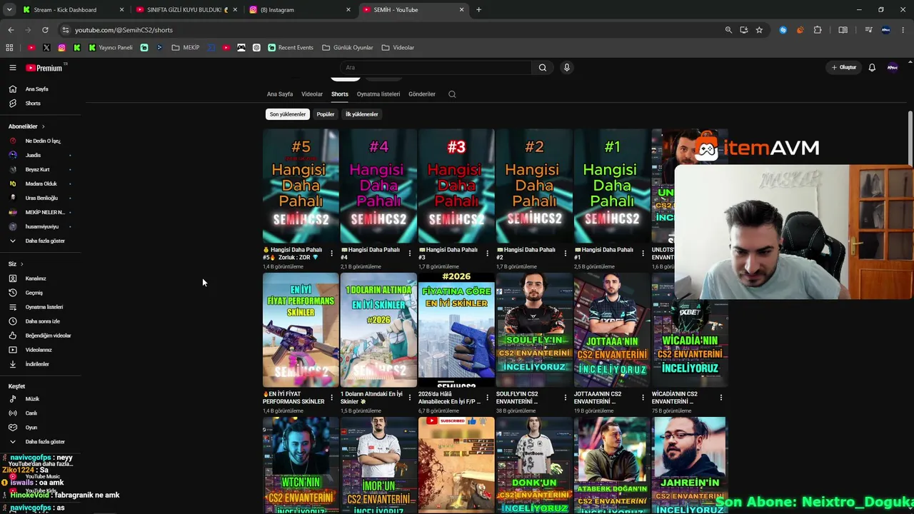Viewport: 914px width, 514px height.
Task: Click the install app icon in address bar
Action: [x=744, y=30]
